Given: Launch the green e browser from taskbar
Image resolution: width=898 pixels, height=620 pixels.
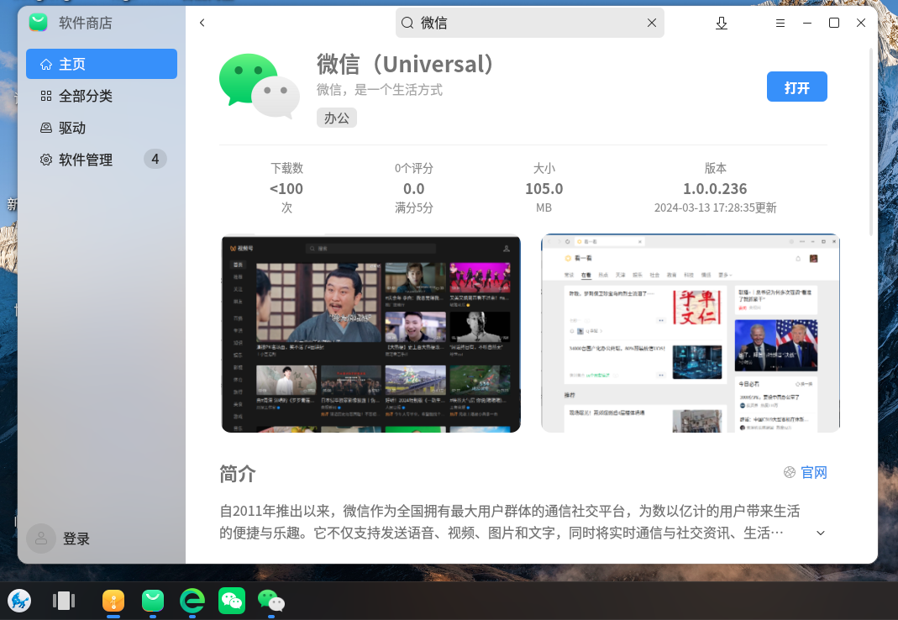Looking at the screenshot, I should [192, 600].
